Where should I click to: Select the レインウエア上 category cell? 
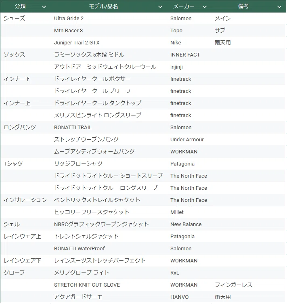click(23, 236)
